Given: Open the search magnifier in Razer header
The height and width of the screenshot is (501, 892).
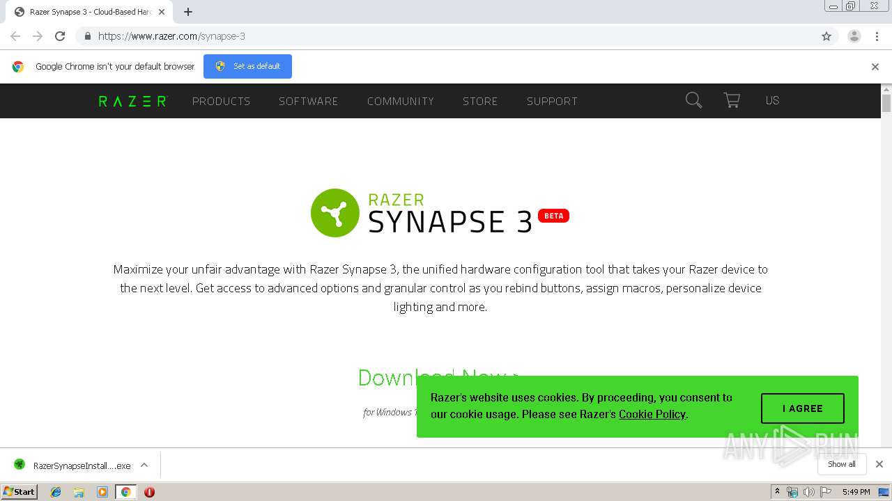Looking at the screenshot, I should tap(693, 100).
